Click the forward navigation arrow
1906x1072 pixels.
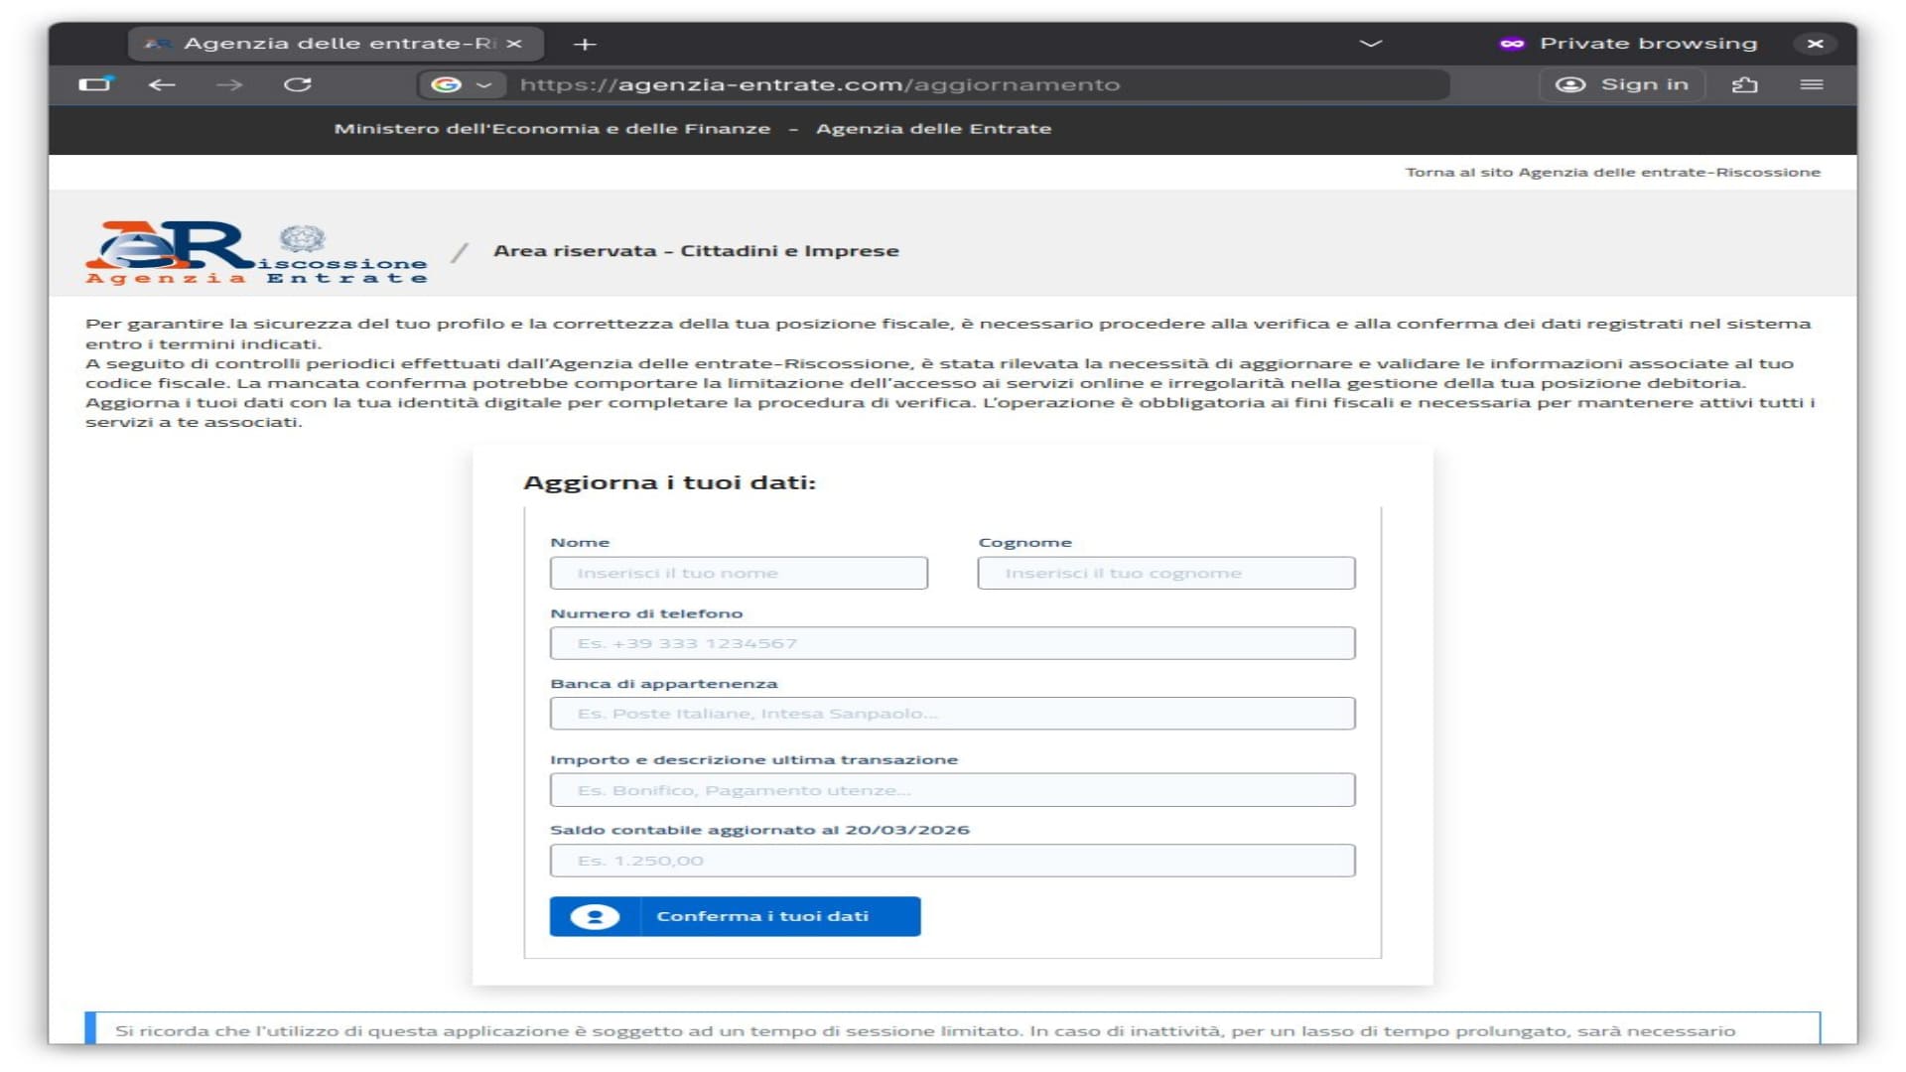tap(229, 85)
